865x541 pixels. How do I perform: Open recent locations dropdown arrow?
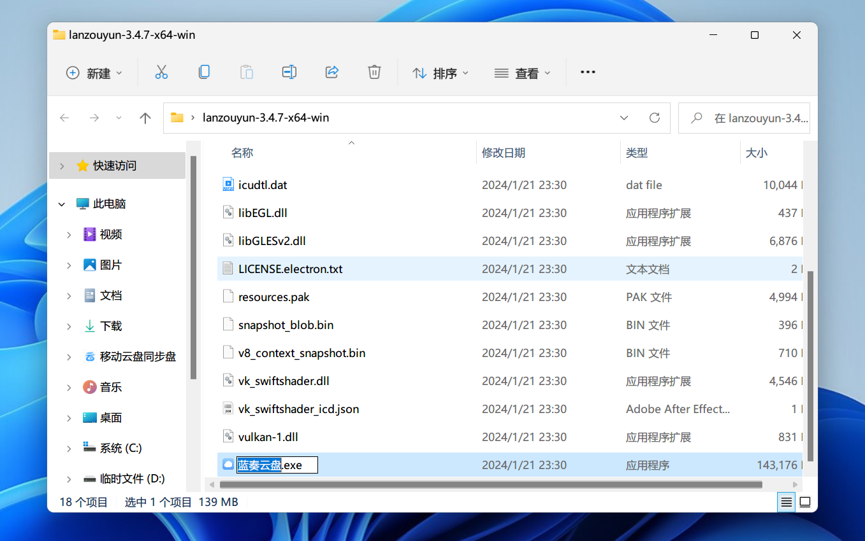click(x=119, y=118)
